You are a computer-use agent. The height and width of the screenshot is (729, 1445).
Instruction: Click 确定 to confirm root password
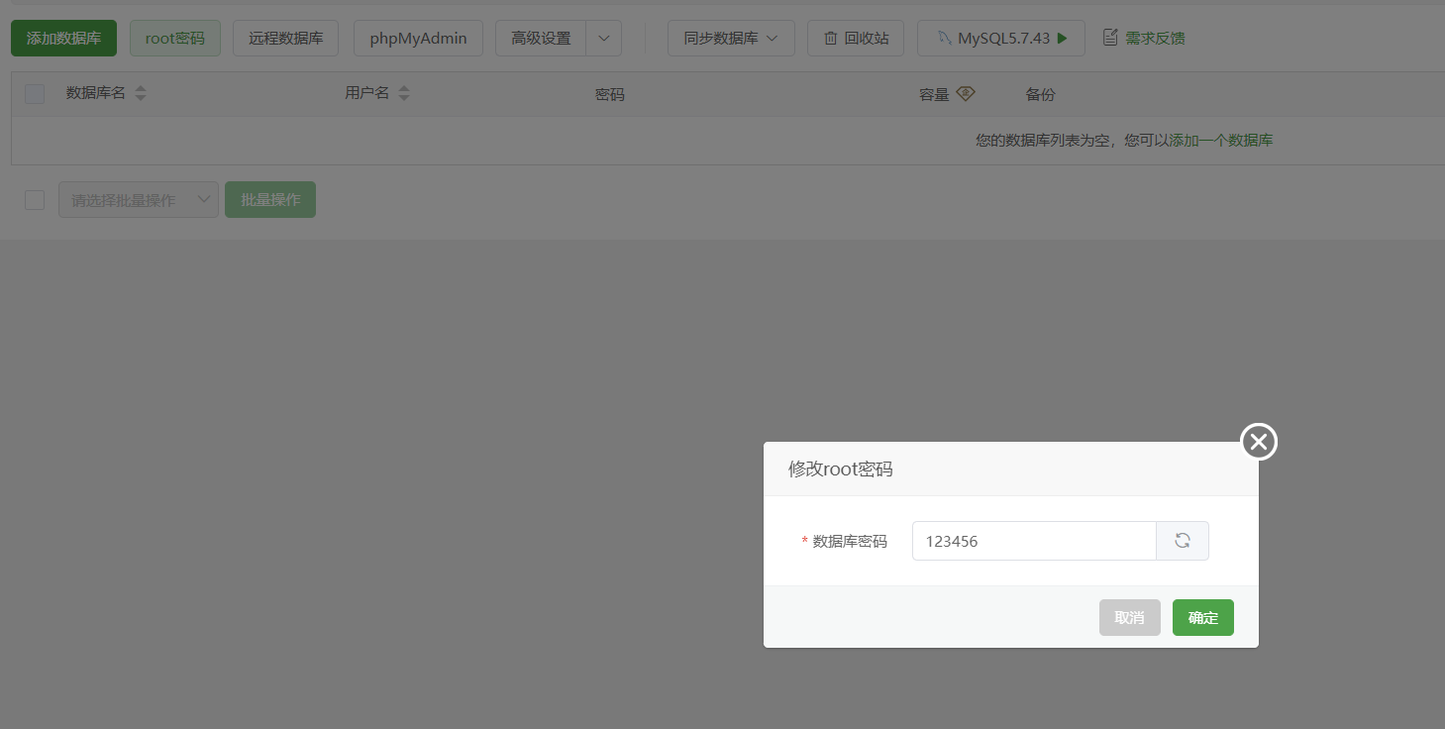[1203, 618]
